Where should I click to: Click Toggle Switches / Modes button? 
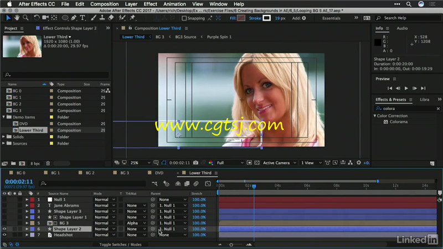[x=120, y=245]
